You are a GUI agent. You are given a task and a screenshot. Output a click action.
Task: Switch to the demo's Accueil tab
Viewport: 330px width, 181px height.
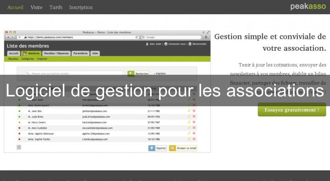14,53
